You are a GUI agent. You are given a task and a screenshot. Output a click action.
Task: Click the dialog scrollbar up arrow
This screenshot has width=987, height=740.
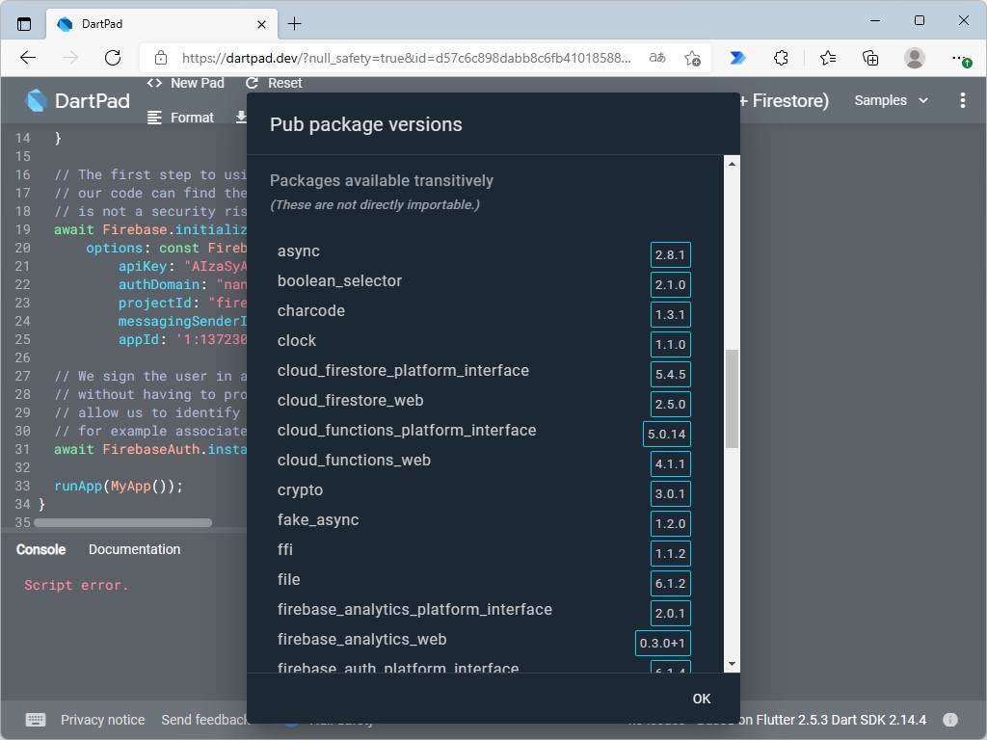click(732, 164)
